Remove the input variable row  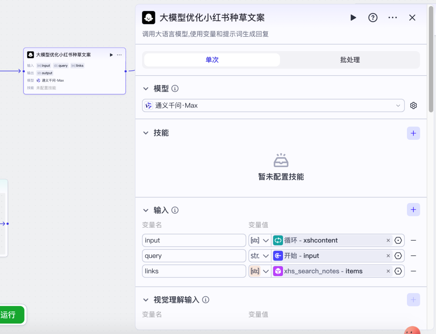click(413, 241)
